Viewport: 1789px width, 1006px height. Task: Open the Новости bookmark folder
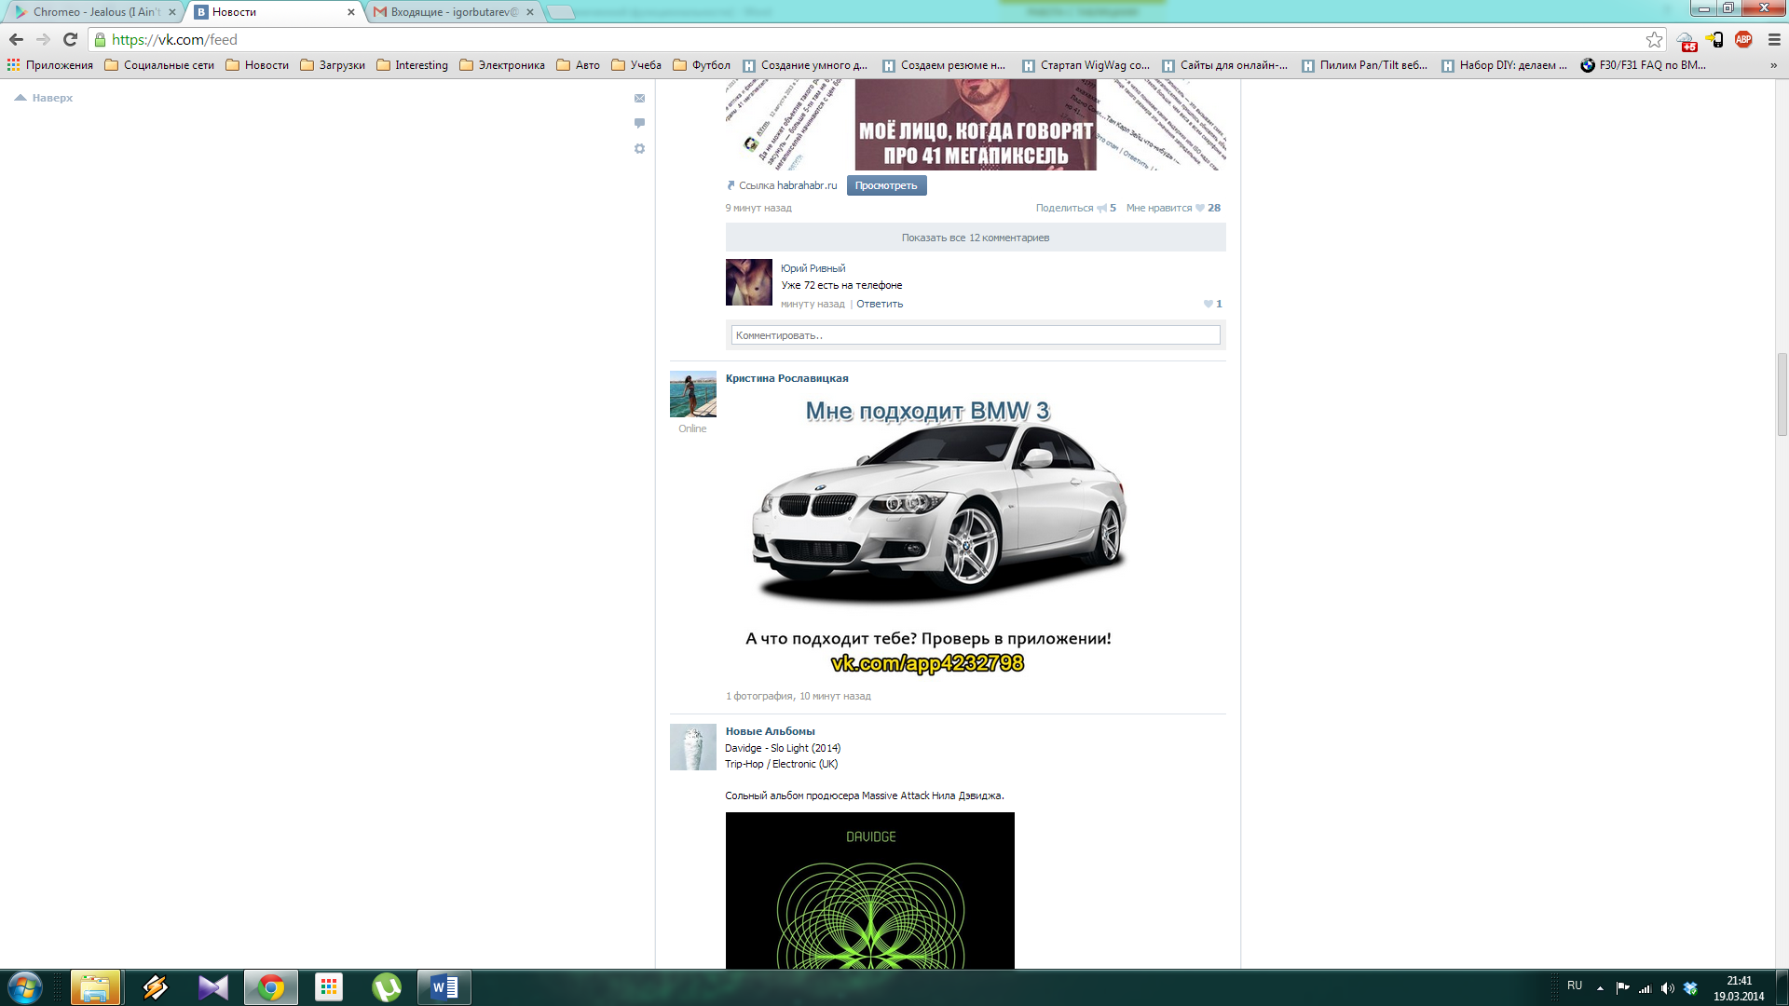(x=257, y=65)
